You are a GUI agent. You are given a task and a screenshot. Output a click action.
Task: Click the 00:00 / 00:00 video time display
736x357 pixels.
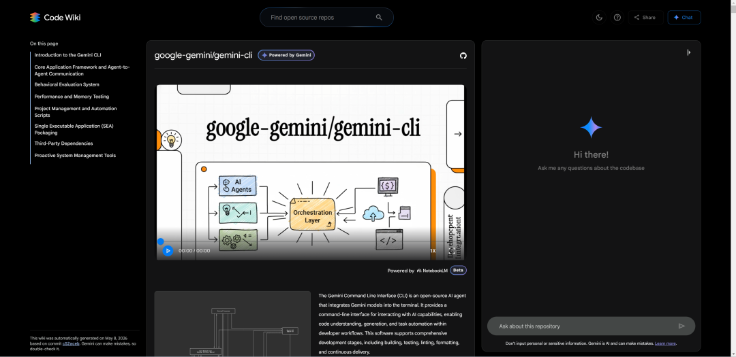(194, 251)
